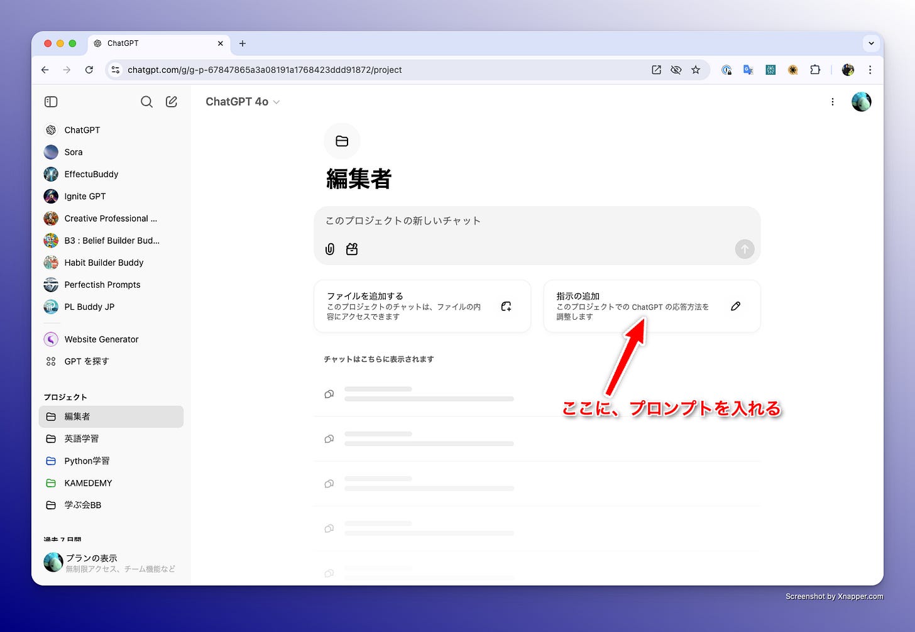The height and width of the screenshot is (632, 915).
Task: Focus the このプロジェクトの新しいチャット input
Action: coord(537,221)
